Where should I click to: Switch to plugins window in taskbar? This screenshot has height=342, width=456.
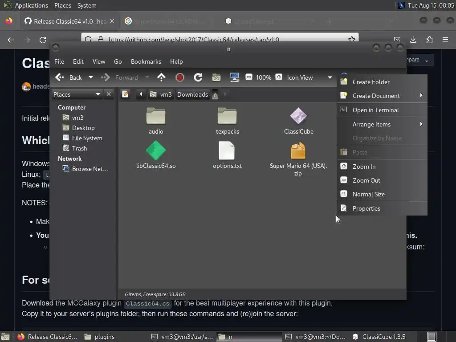tap(99, 337)
